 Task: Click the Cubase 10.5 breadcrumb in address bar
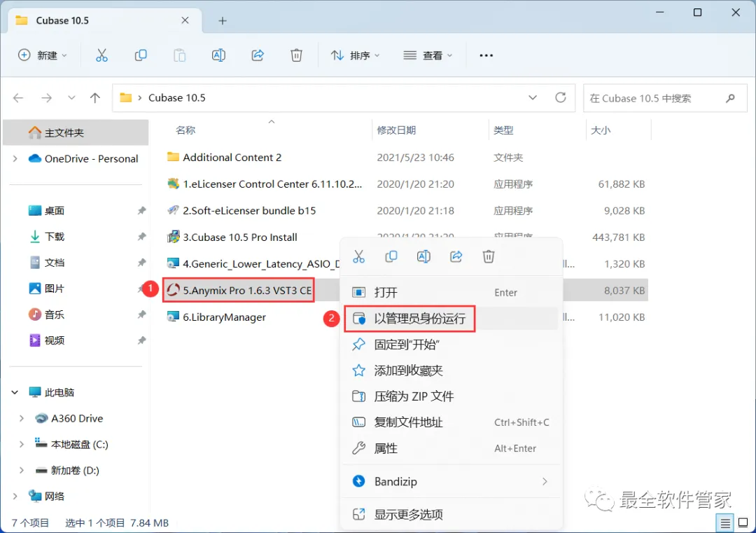coord(176,98)
